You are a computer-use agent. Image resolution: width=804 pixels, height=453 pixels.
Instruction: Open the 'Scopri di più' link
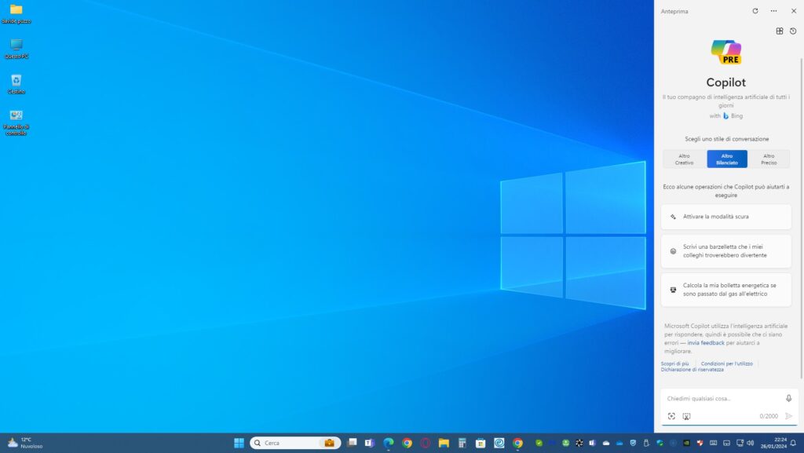(x=674, y=363)
